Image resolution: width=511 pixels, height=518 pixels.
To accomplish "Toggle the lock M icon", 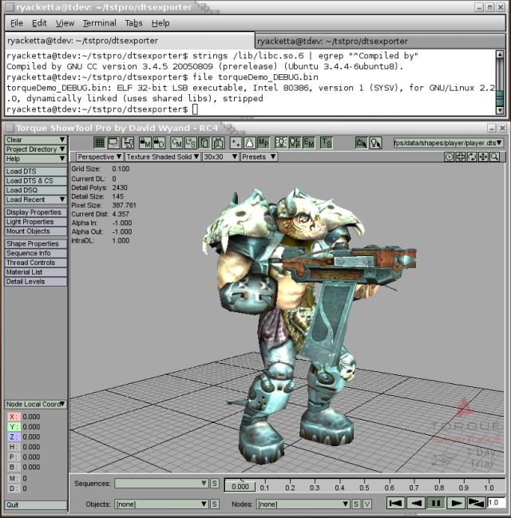I will (145, 143).
